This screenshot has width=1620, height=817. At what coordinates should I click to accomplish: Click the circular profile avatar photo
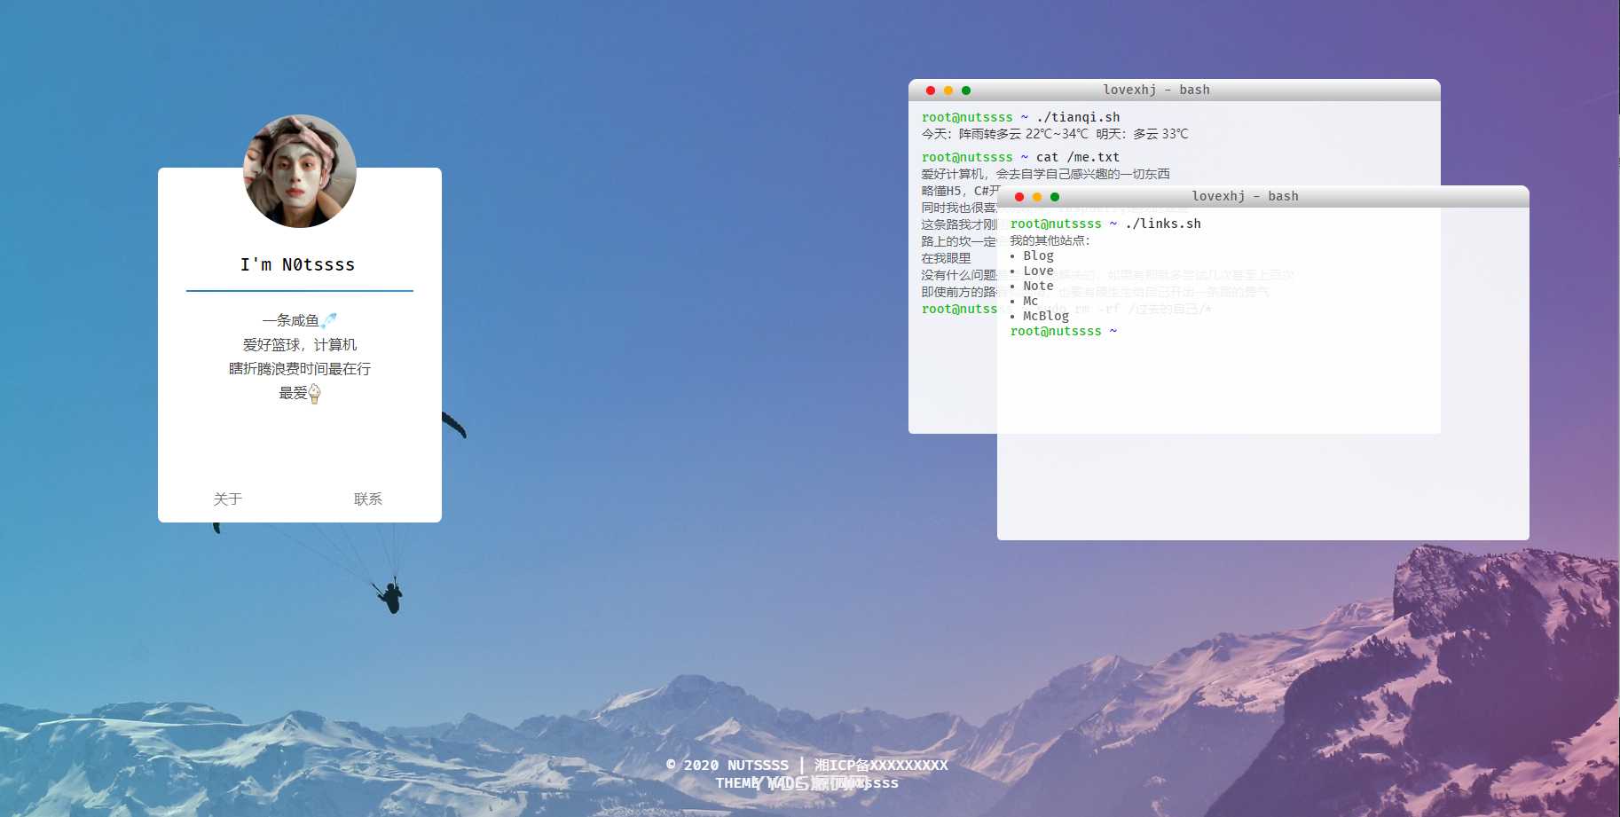point(300,171)
